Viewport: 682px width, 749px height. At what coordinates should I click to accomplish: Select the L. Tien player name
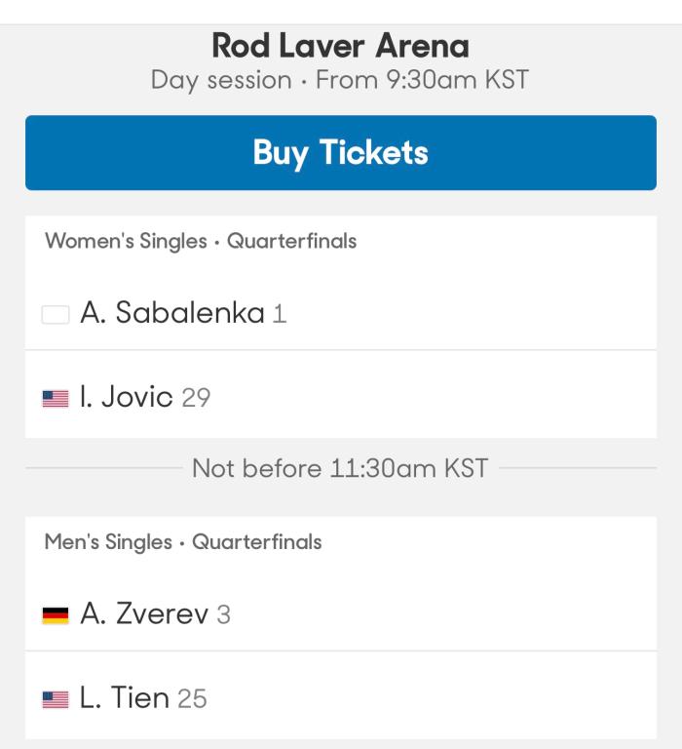coord(125,698)
